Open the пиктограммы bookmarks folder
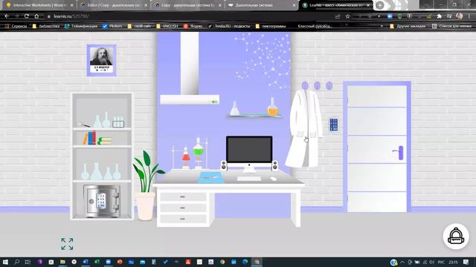This screenshot has width=476, height=267. click(271, 27)
